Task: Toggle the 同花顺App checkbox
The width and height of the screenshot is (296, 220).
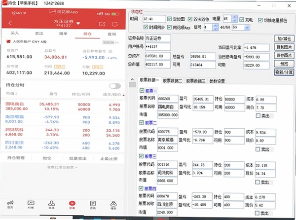Action: point(169,27)
